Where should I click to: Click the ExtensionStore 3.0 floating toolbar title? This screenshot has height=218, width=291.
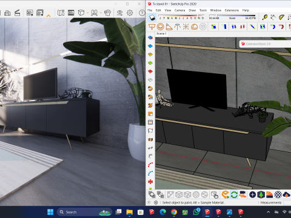258,44
